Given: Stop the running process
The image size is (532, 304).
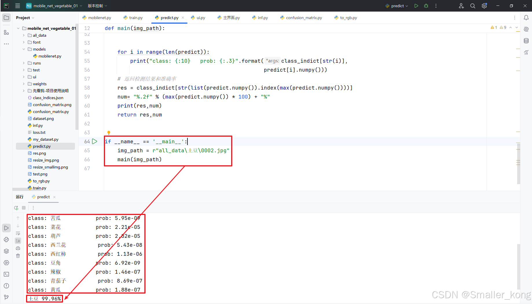Looking at the screenshot, I should (24, 208).
